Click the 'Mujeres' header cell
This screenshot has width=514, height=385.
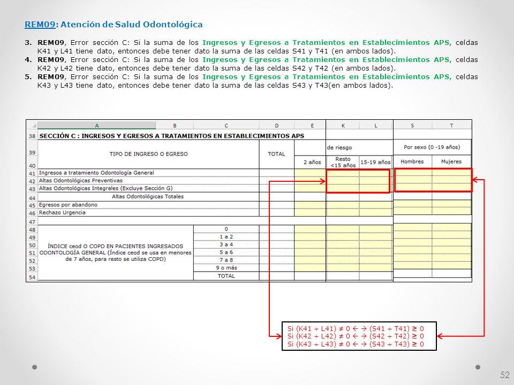(451, 161)
